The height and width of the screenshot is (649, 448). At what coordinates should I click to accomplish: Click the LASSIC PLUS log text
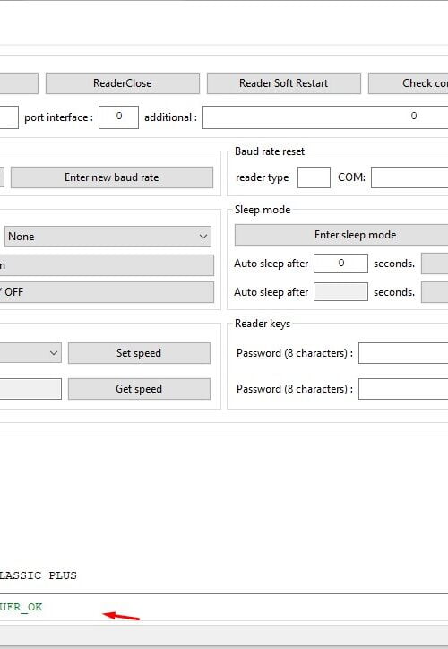tap(38, 575)
